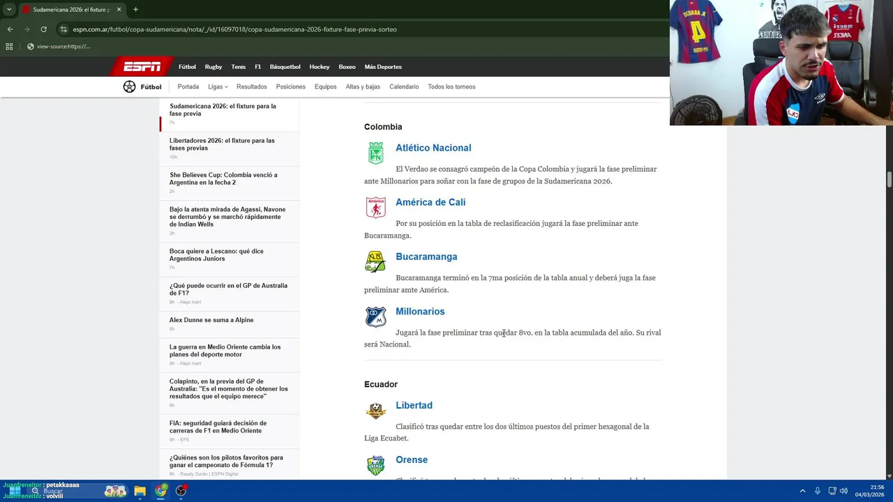Image resolution: width=893 pixels, height=502 pixels.
Task: Go to the Portada section
Action: point(188,87)
